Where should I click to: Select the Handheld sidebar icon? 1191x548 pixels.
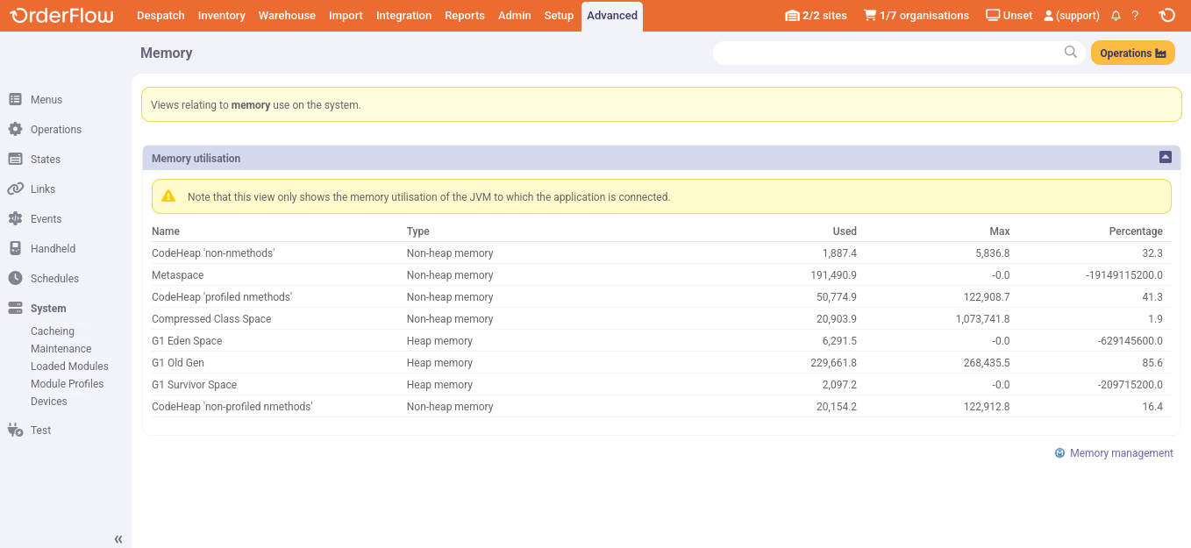(x=15, y=248)
